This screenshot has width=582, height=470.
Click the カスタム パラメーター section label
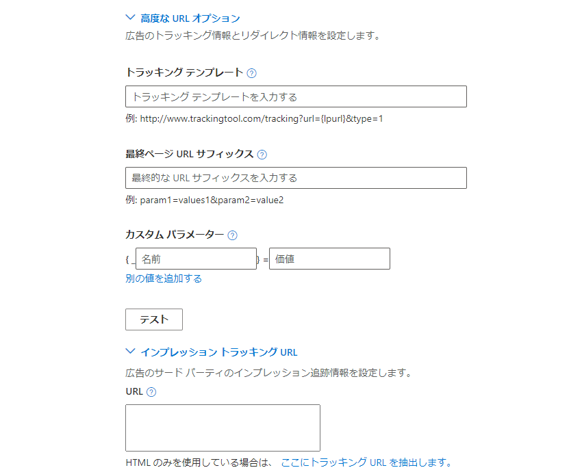click(175, 235)
